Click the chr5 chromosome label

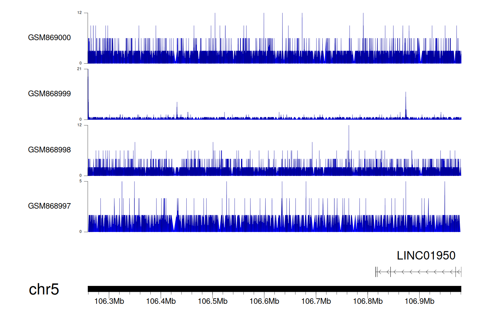pos(44,289)
